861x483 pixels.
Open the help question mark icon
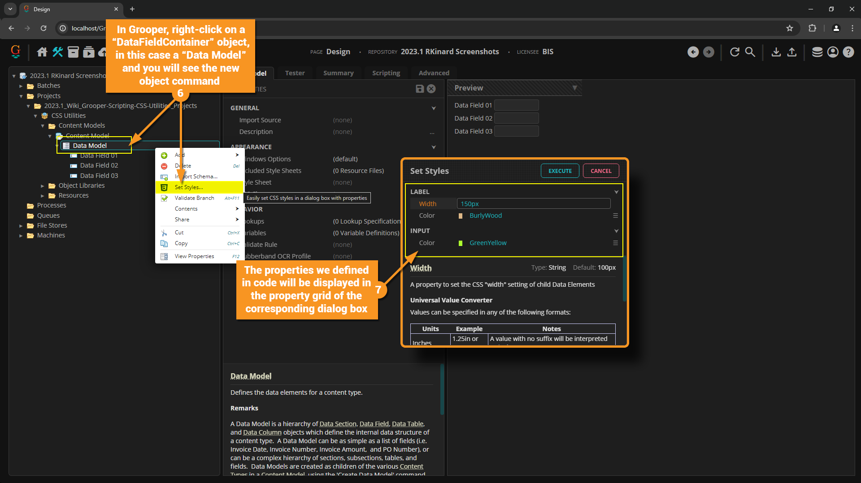[848, 52]
